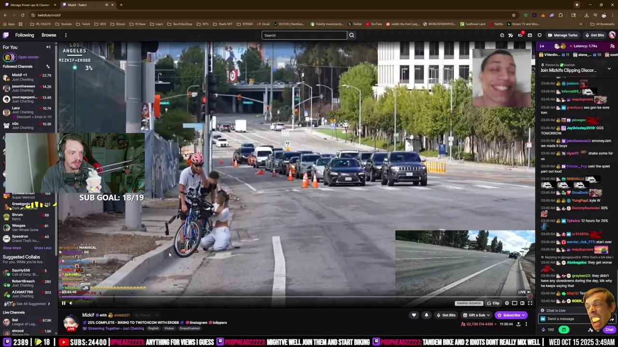Open a new browser tab

(121, 5)
